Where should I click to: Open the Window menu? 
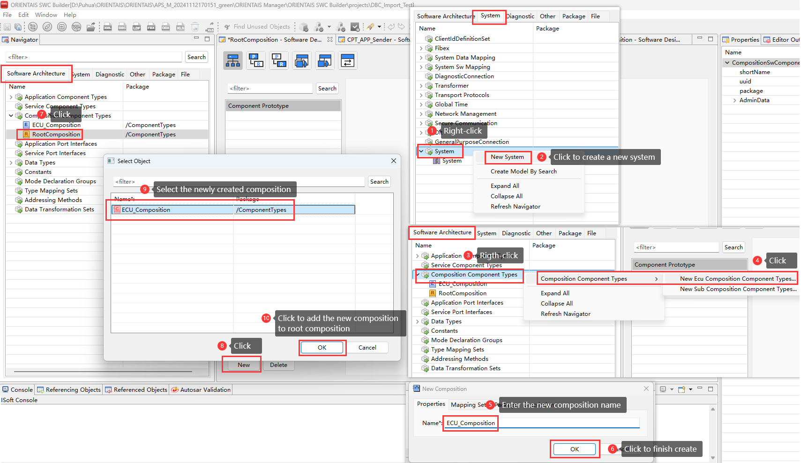46,15
